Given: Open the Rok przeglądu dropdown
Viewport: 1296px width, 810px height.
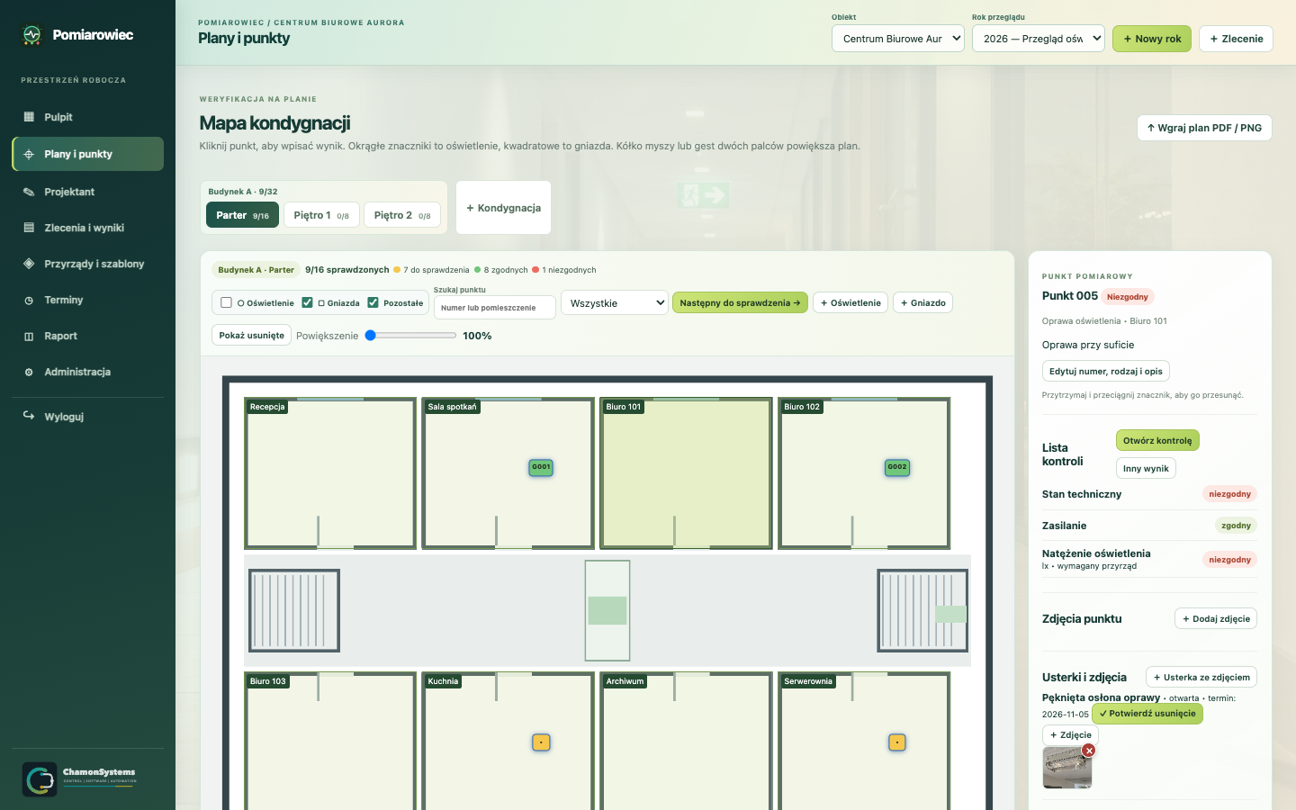Looking at the screenshot, I should pyautogui.click(x=1039, y=39).
